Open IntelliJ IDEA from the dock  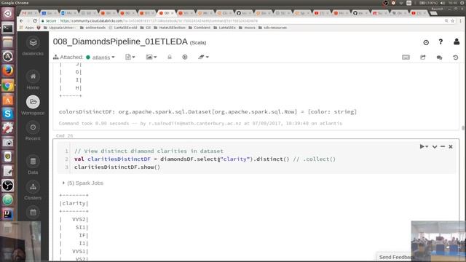pos(8,214)
